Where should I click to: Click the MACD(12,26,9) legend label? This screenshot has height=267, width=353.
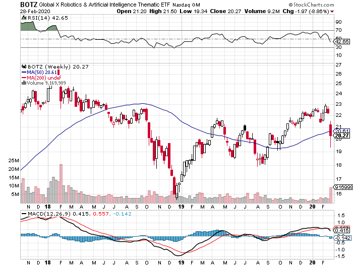point(49,214)
